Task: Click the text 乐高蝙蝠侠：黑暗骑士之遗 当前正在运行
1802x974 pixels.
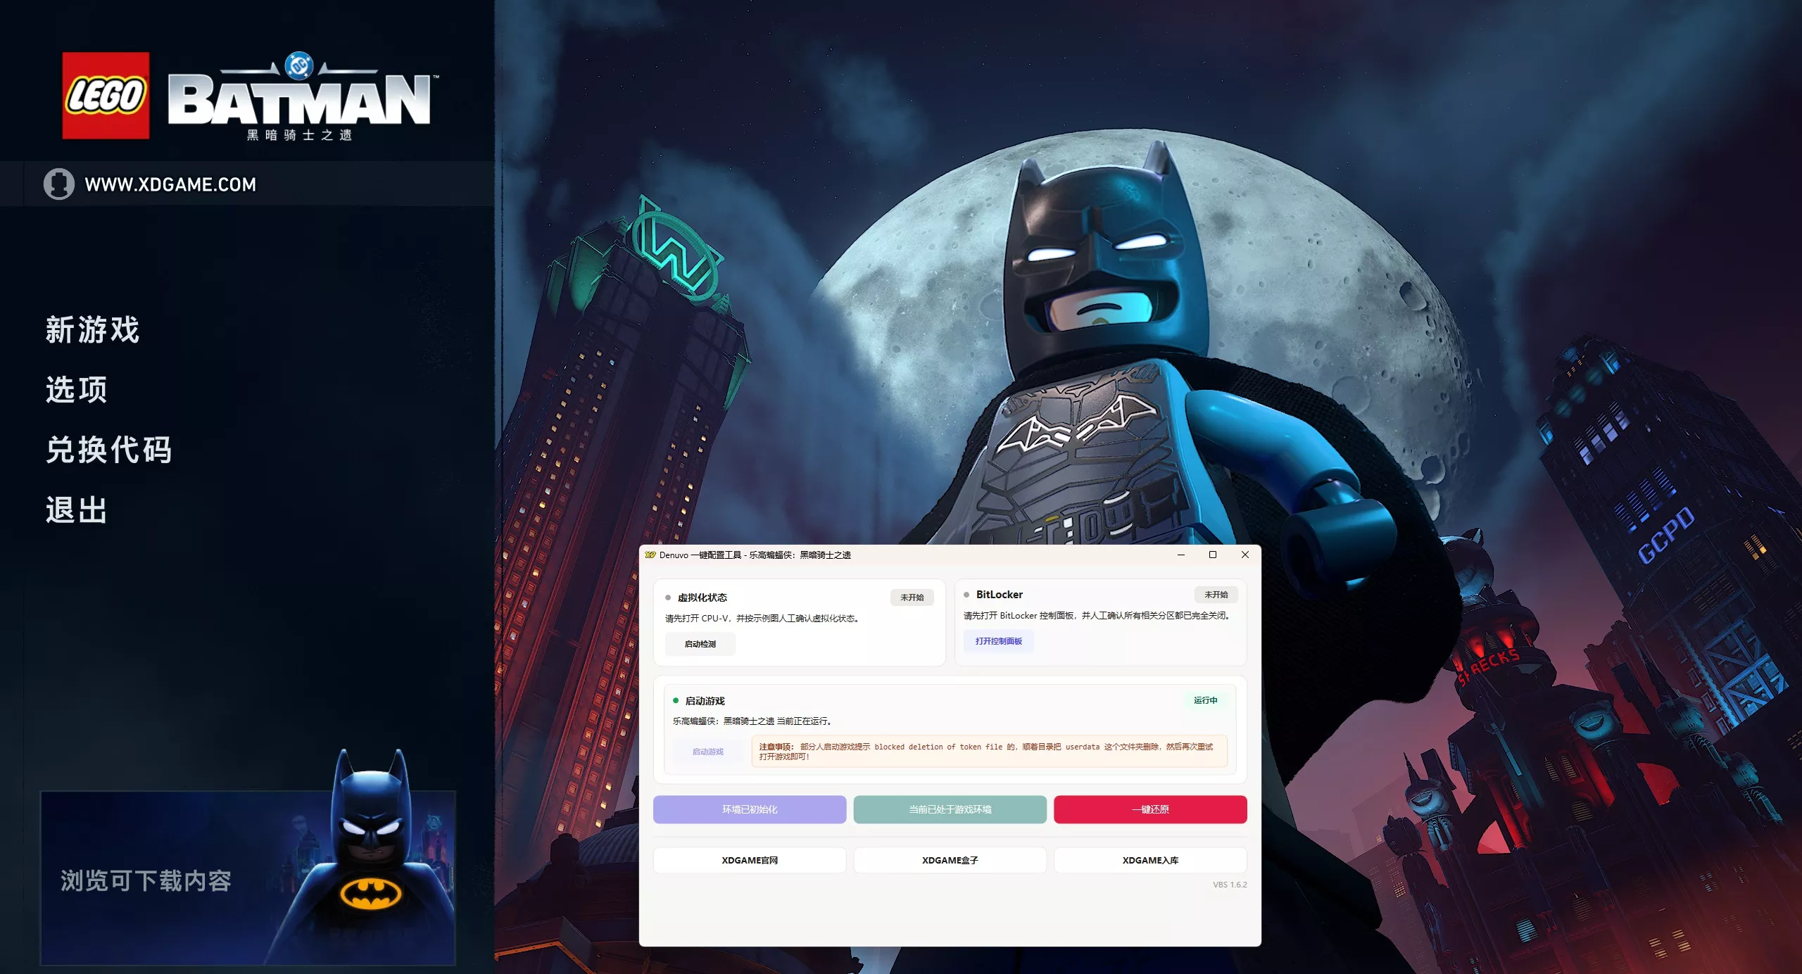Action: (x=752, y=721)
